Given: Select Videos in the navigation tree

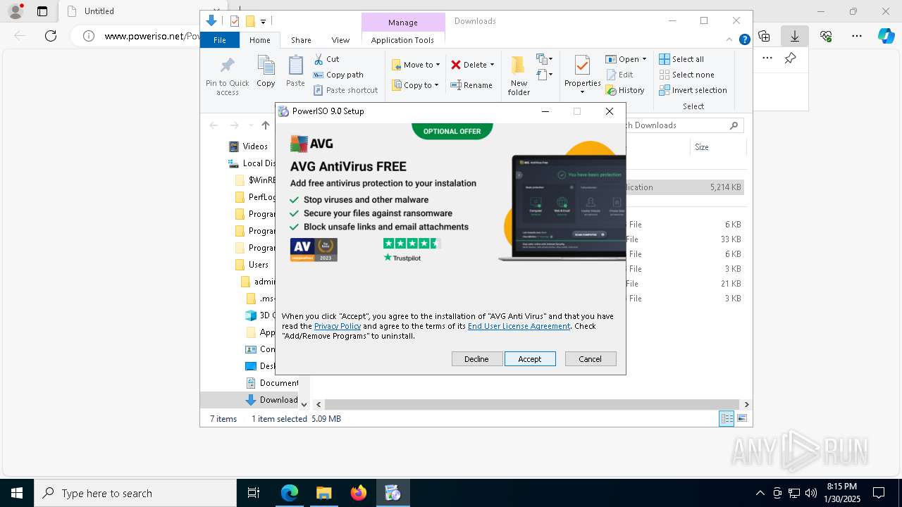Looking at the screenshot, I should (x=248, y=146).
